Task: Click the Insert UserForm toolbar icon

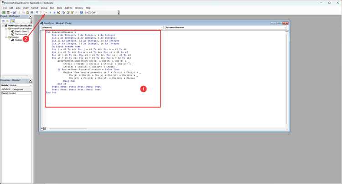Action: (8, 12)
